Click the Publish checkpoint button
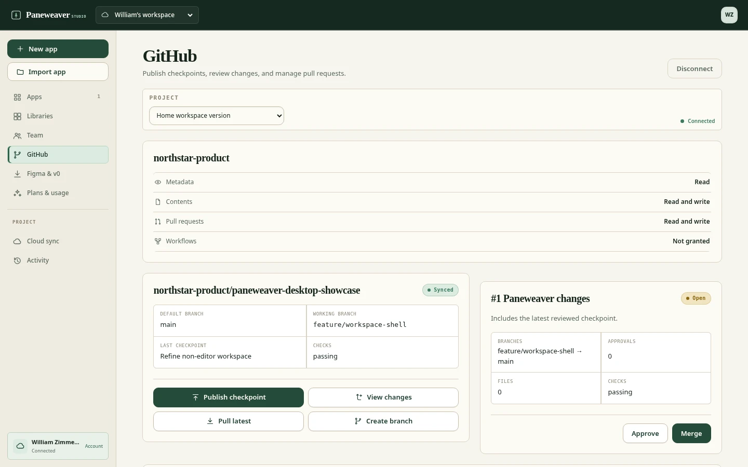The height and width of the screenshot is (467, 748). coord(229,397)
